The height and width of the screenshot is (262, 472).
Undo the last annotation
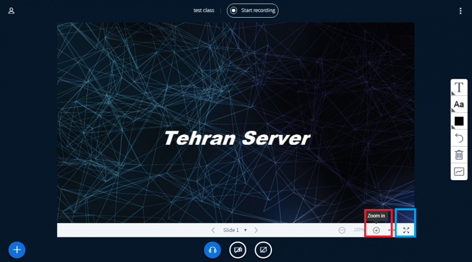click(458, 138)
